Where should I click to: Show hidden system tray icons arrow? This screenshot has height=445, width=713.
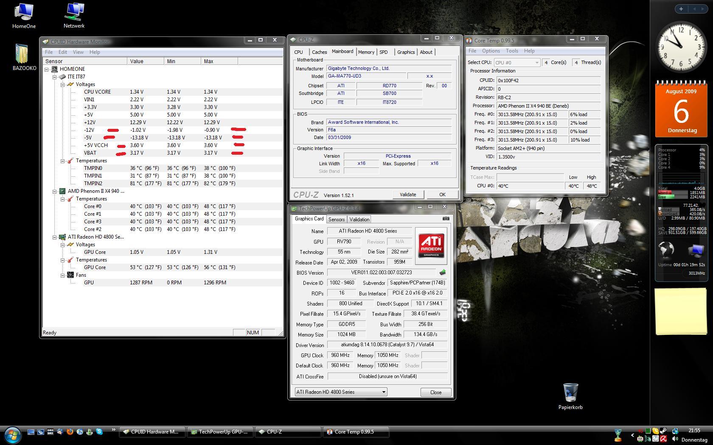point(633,435)
